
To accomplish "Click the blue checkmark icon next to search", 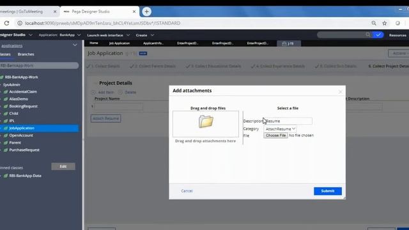I will (378, 34).
